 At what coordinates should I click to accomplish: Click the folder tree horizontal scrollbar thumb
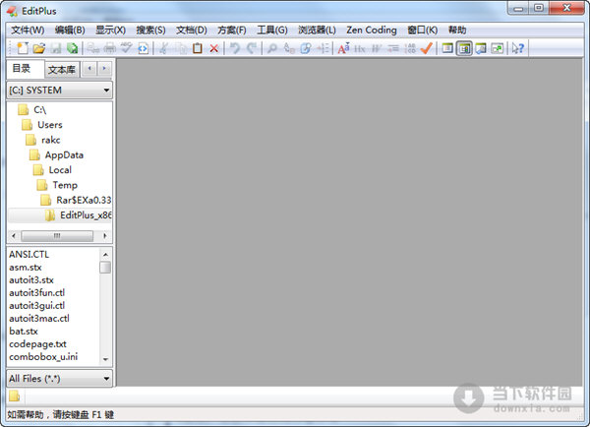(57, 236)
